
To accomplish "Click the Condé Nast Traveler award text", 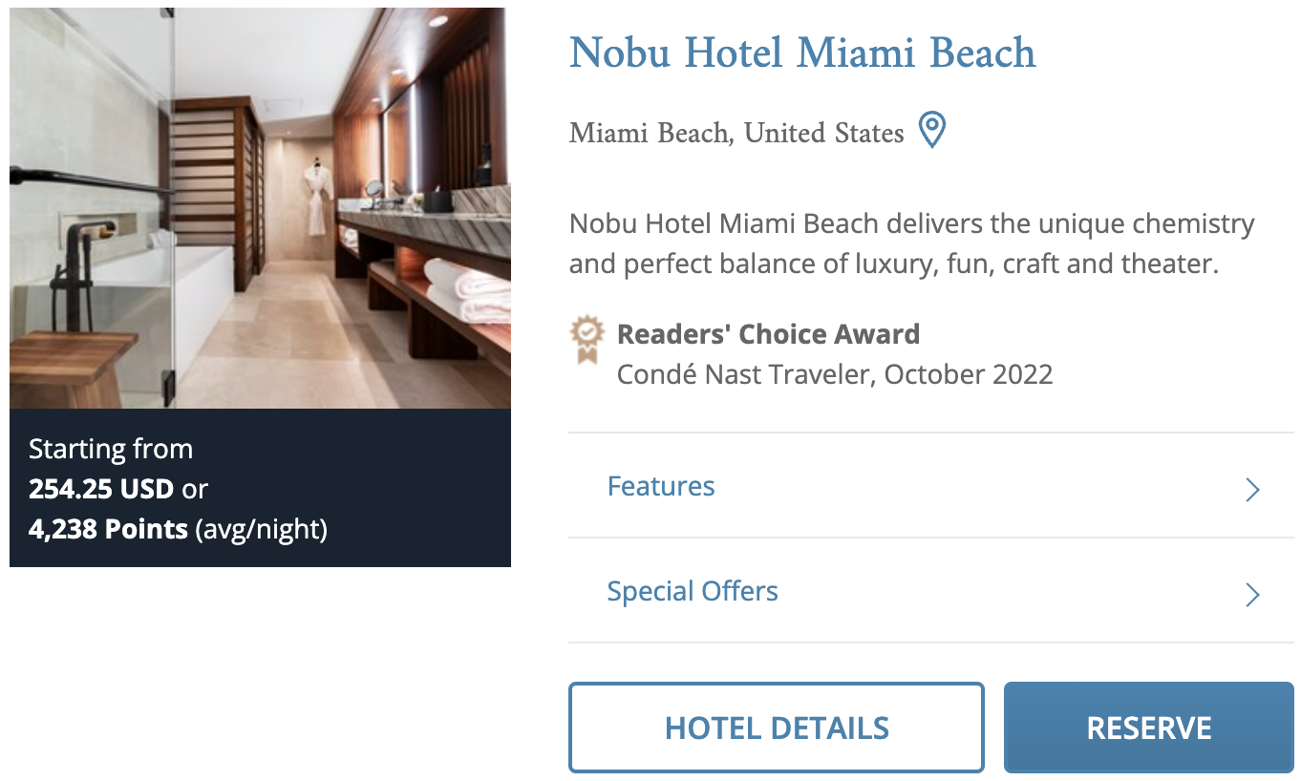I will tap(834, 373).
